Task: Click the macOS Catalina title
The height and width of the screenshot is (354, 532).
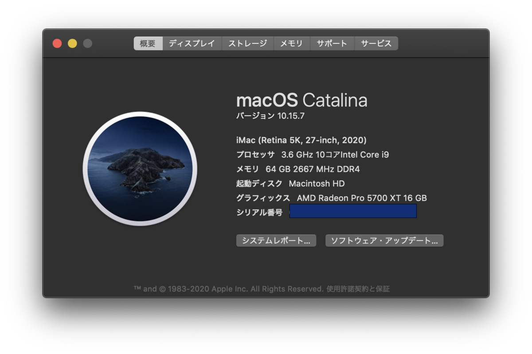Action: point(302,101)
